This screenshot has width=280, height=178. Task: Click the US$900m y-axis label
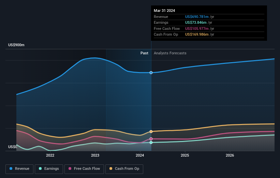pos(16,45)
